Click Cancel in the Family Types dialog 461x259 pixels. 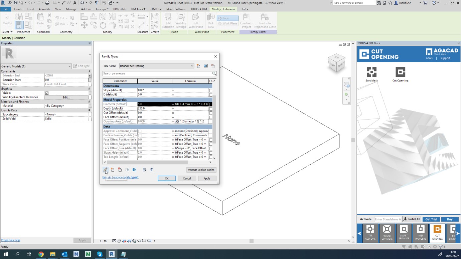(x=187, y=179)
